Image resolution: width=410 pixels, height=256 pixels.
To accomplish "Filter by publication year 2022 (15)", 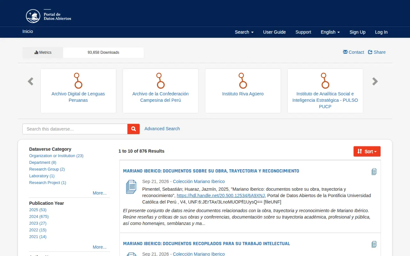I will tap(38, 230).
